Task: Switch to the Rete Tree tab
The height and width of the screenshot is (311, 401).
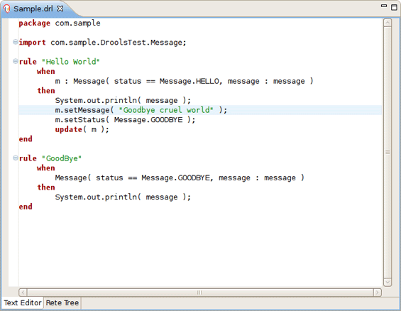Action: coord(62,302)
